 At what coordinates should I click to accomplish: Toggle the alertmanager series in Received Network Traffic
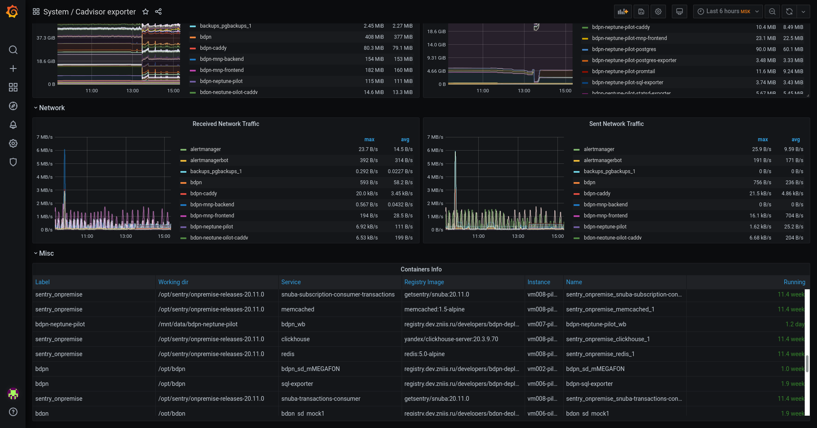[206, 149]
